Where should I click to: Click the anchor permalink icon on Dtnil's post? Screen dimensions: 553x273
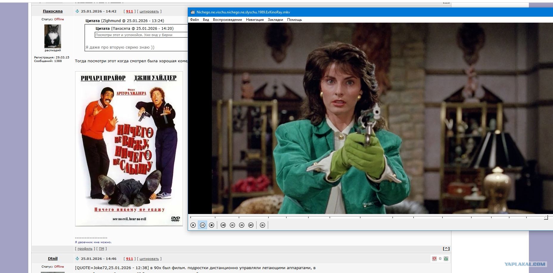pyautogui.click(x=77, y=259)
